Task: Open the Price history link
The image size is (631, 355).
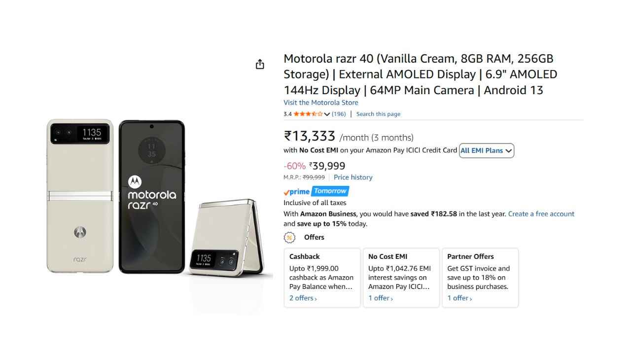Action: coord(353,177)
